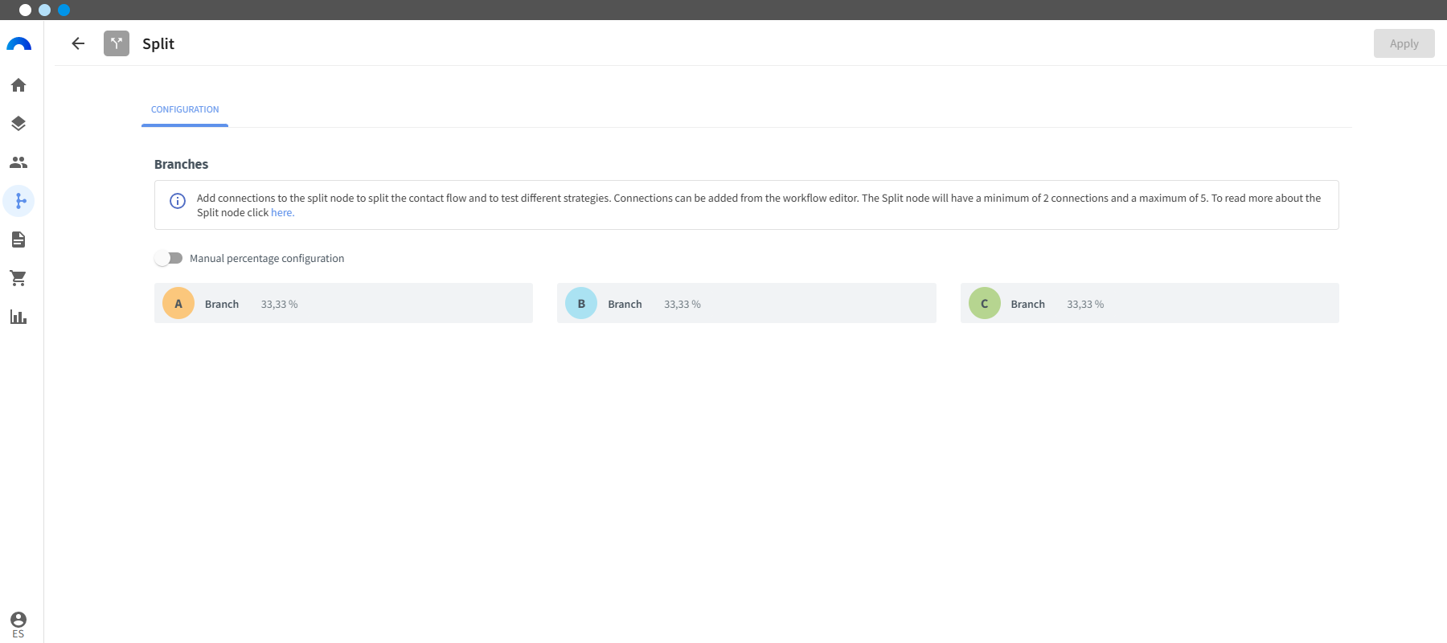Open the shopping cart sidebar icon

pos(18,278)
